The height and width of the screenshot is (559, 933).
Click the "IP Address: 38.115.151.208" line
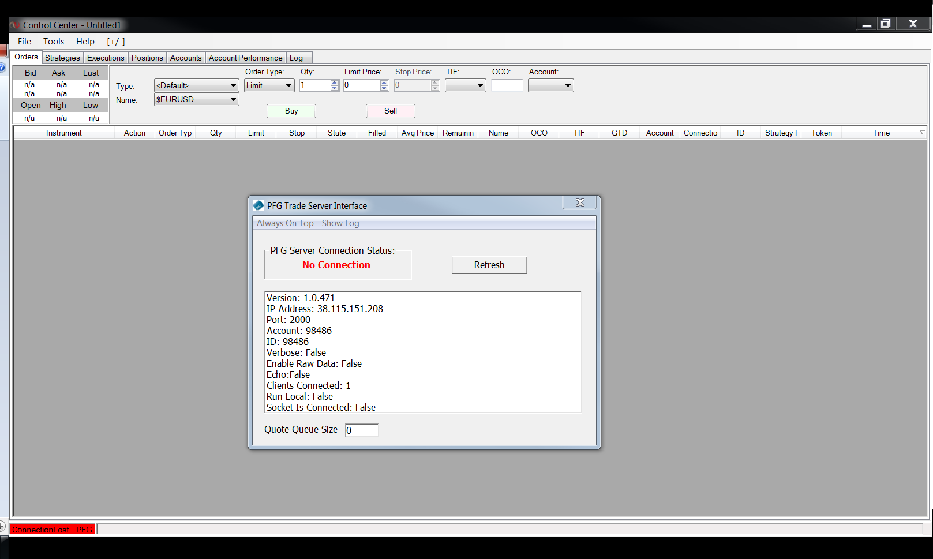coord(325,309)
